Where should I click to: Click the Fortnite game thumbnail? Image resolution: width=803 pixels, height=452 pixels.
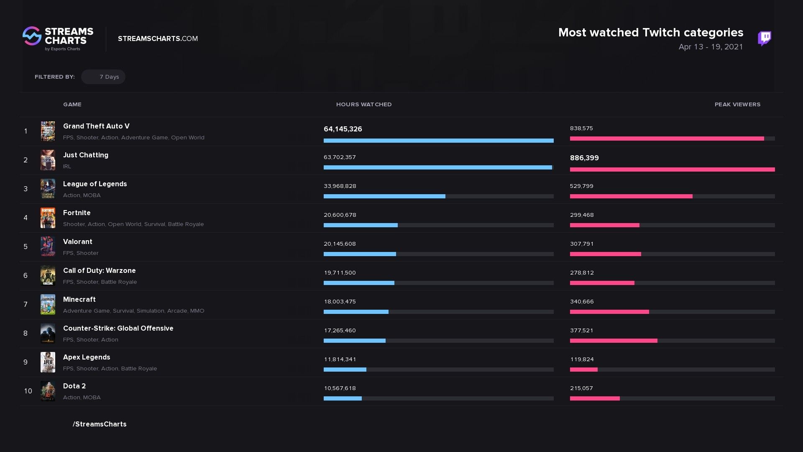pos(47,217)
